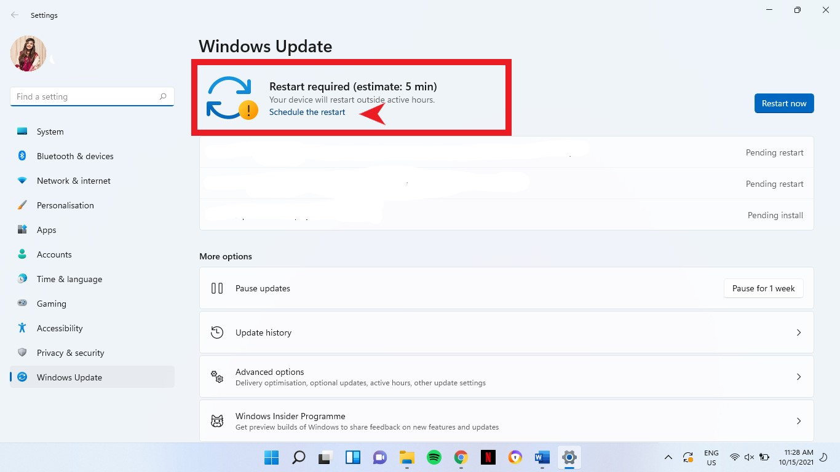
Task: Expand Update history chevron arrow
Action: [798, 332]
